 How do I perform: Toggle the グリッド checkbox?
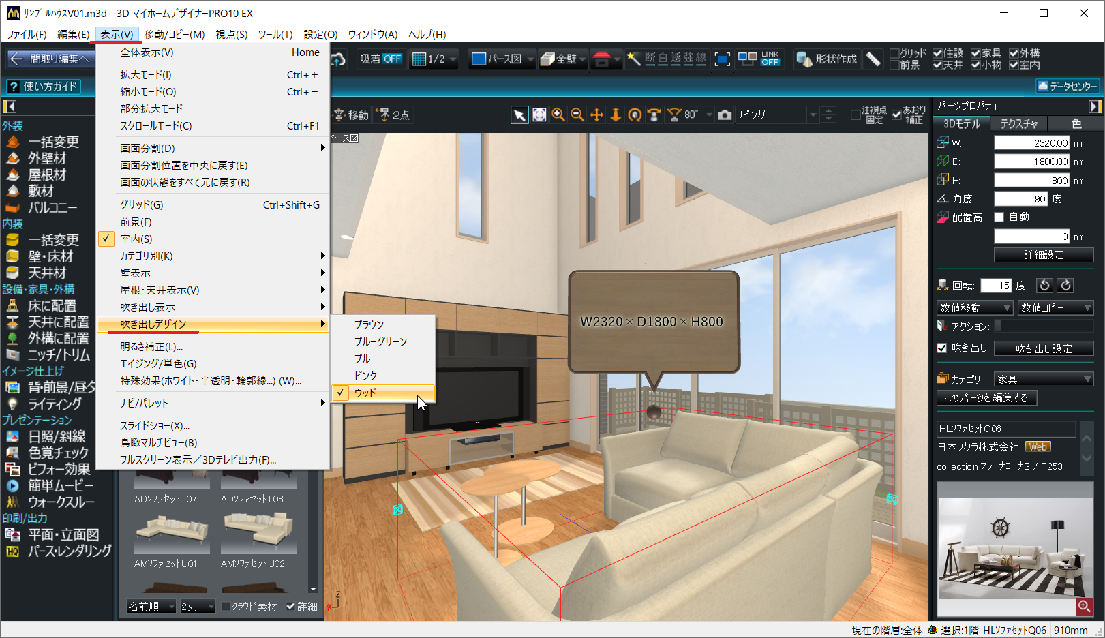(895, 53)
